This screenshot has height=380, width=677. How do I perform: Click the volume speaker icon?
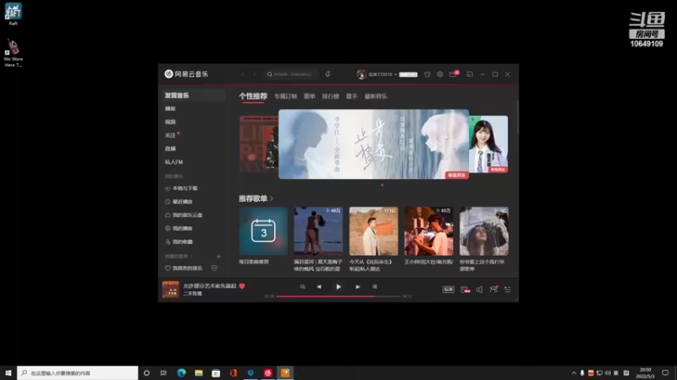[479, 290]
